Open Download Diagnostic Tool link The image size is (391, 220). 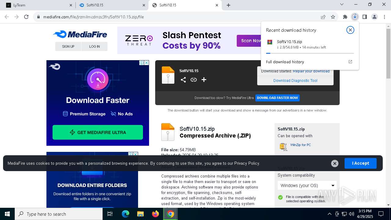click(295, 81)
